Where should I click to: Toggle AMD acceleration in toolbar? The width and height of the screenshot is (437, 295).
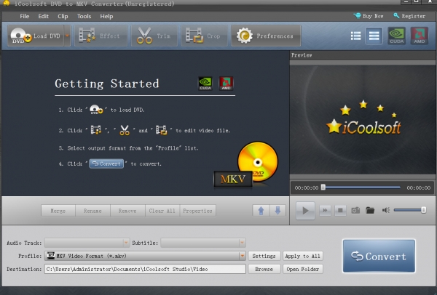420,36
